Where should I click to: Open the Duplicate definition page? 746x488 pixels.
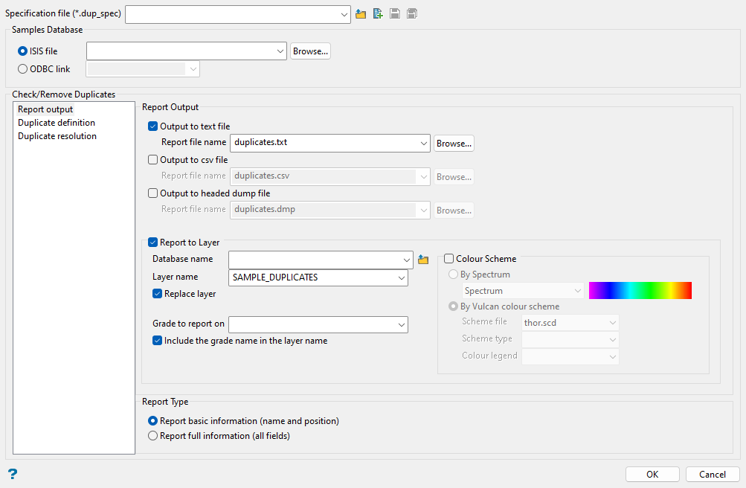[x=57, y=123]
